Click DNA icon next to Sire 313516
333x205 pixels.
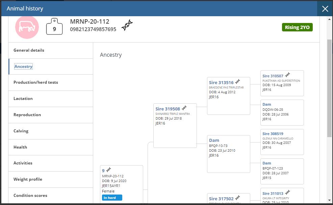coord(238,81)
